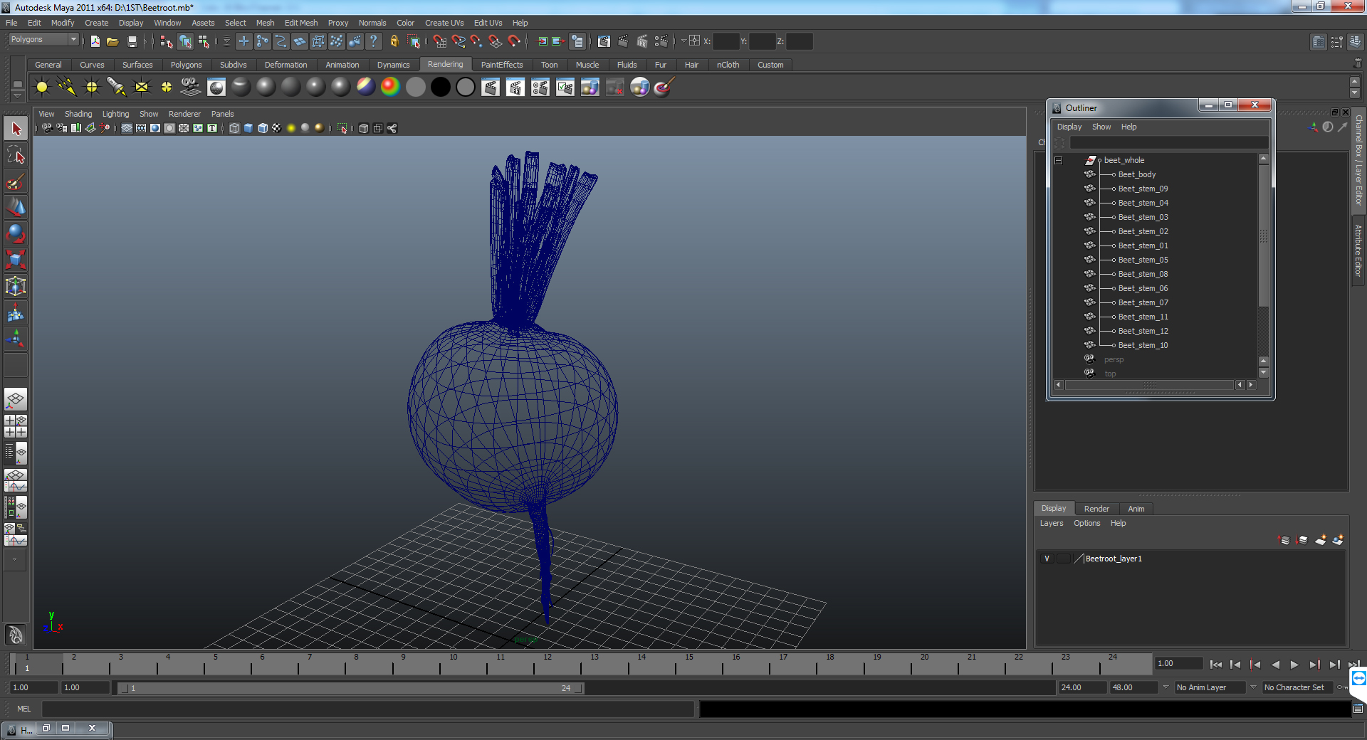Click the current frame 1.00 field
Viewport: 1367px width, 740px height.
click(x=1178, y=663)
